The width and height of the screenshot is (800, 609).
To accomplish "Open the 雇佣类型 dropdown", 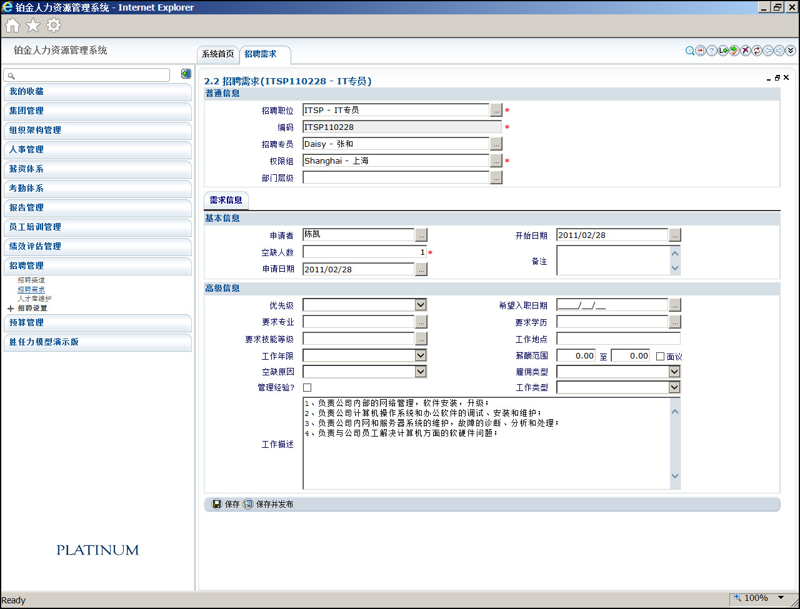I will pyautogui.click(x=674, y=372).
